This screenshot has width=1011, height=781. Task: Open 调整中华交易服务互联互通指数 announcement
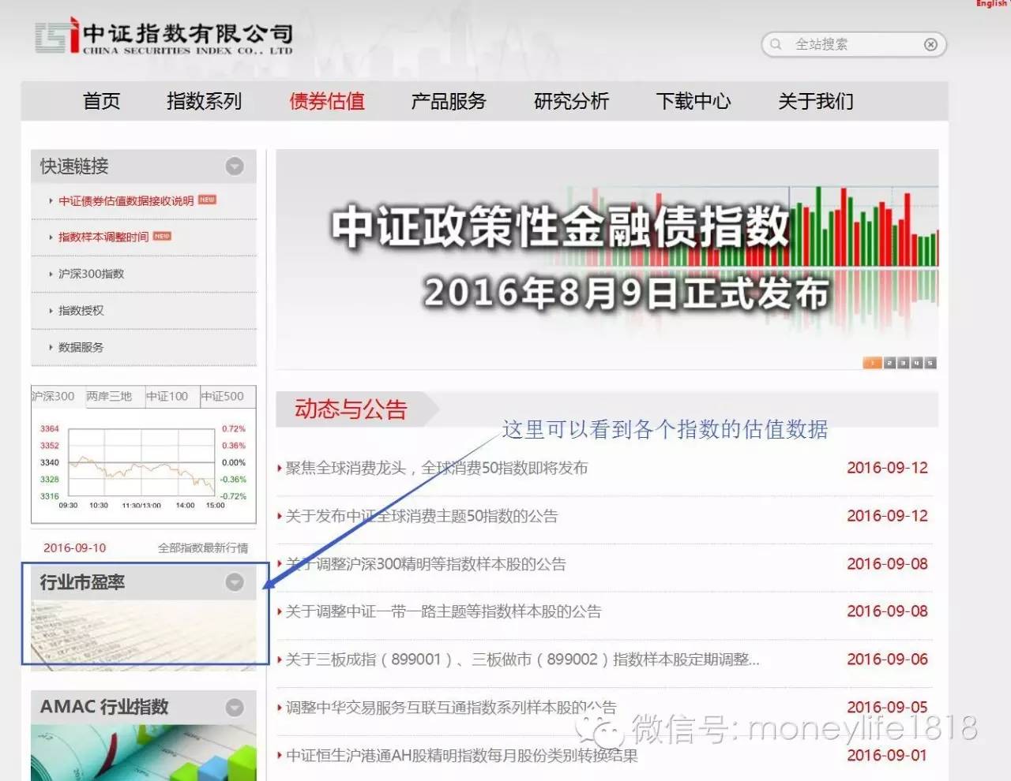click(x=451, y=708)
